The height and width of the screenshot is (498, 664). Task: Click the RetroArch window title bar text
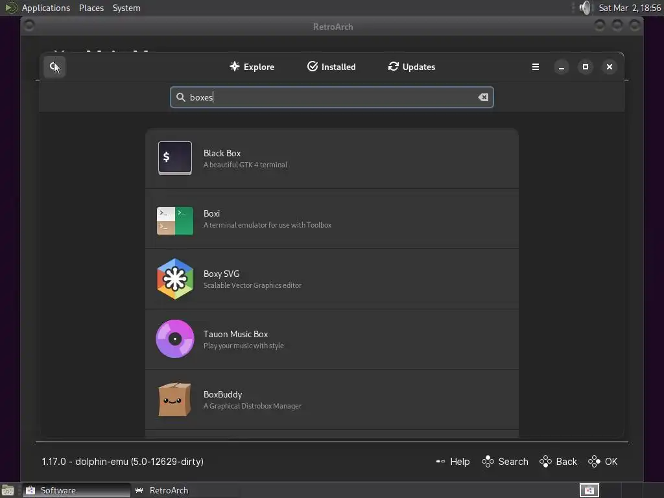pyautogui.click(x=333, y=27)
